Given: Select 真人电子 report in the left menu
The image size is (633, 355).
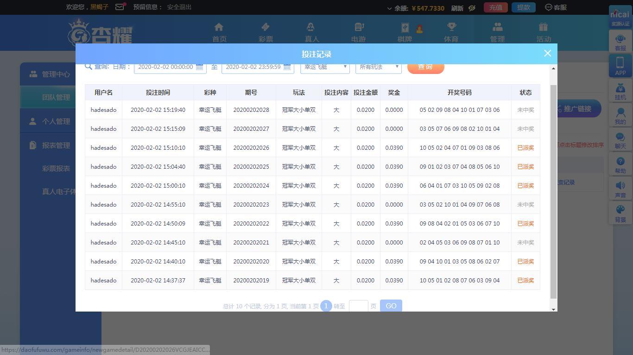Looking at the screenshot, I should click(59, 191).
